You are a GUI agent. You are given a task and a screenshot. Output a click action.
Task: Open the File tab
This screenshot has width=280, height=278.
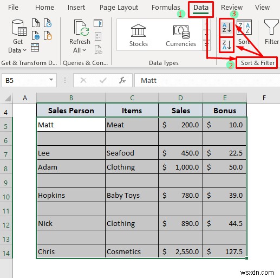pyautogui.click(x=13, y=8)
